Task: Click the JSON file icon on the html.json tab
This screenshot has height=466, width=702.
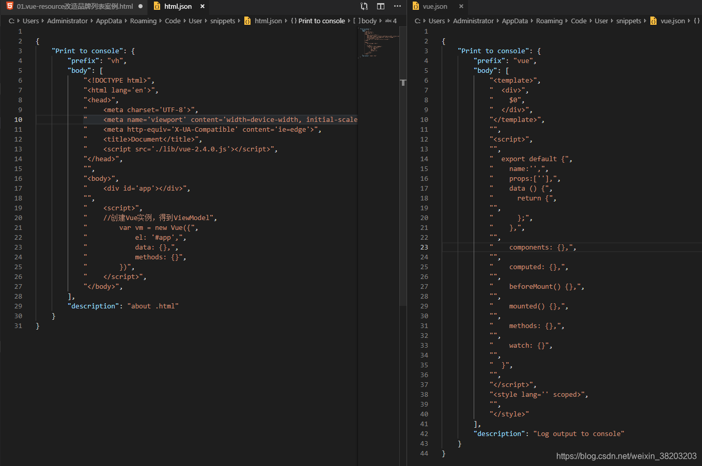Action: (x=157, y=6)
